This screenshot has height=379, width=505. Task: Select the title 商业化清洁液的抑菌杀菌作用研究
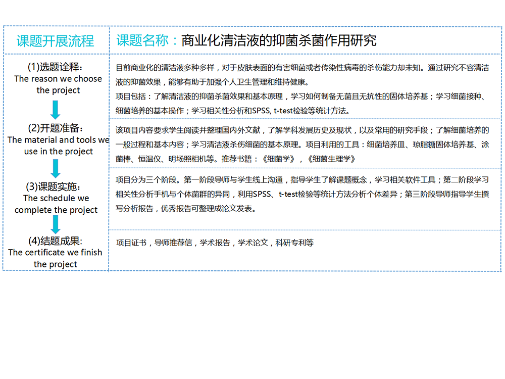278,40
